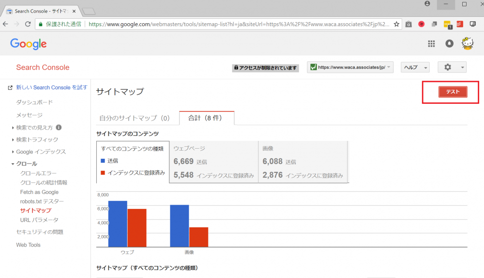
Task: Click the monitor extension icon in toolbar
Action: 472,24
